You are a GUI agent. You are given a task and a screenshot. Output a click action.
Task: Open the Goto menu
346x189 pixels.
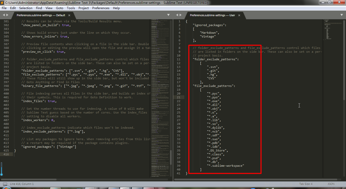(60, 8)
